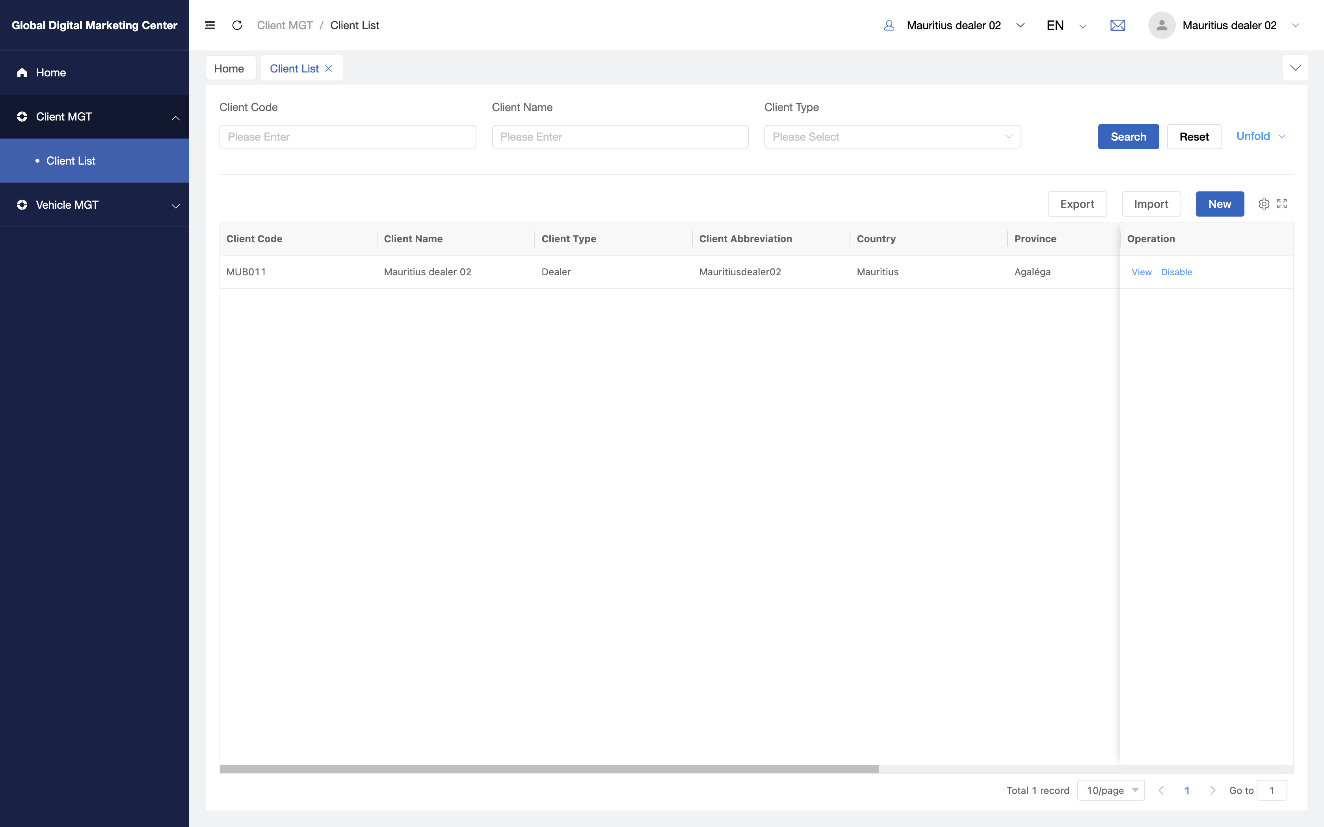1324x827 pixels.
Task: Unfold additional search filters
Action: point(1260,136)
